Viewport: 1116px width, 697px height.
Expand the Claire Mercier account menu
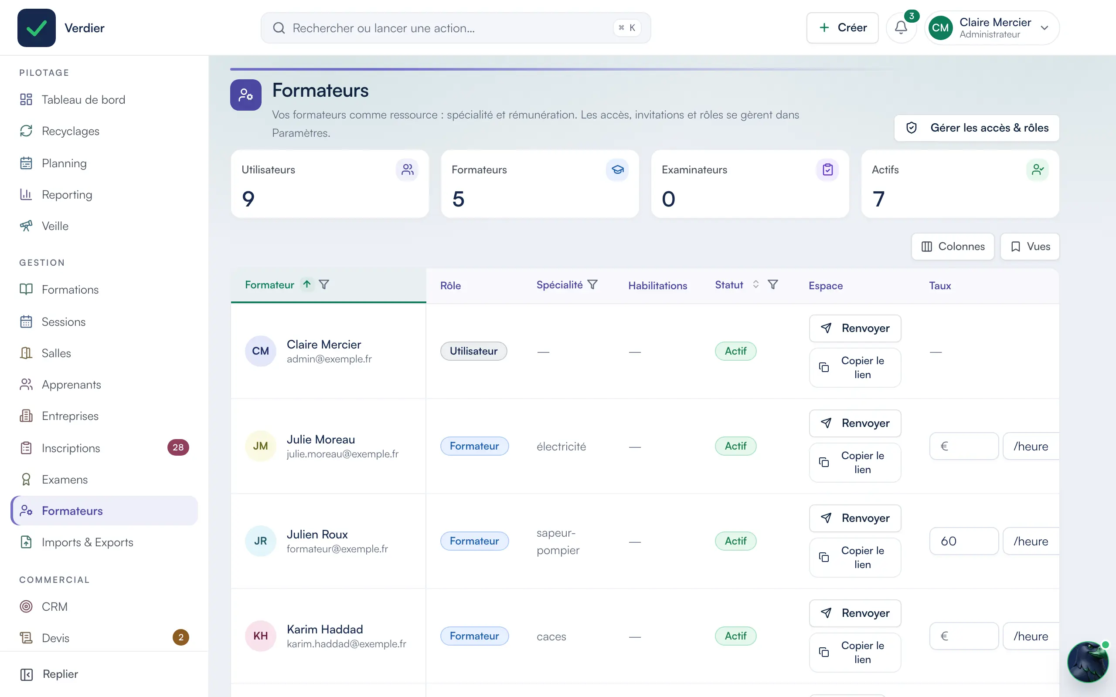coord(992,27)
